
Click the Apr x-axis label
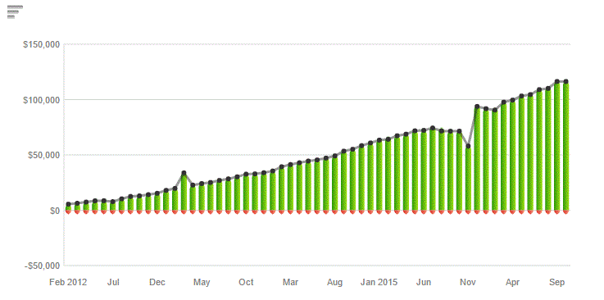[512, 282]
